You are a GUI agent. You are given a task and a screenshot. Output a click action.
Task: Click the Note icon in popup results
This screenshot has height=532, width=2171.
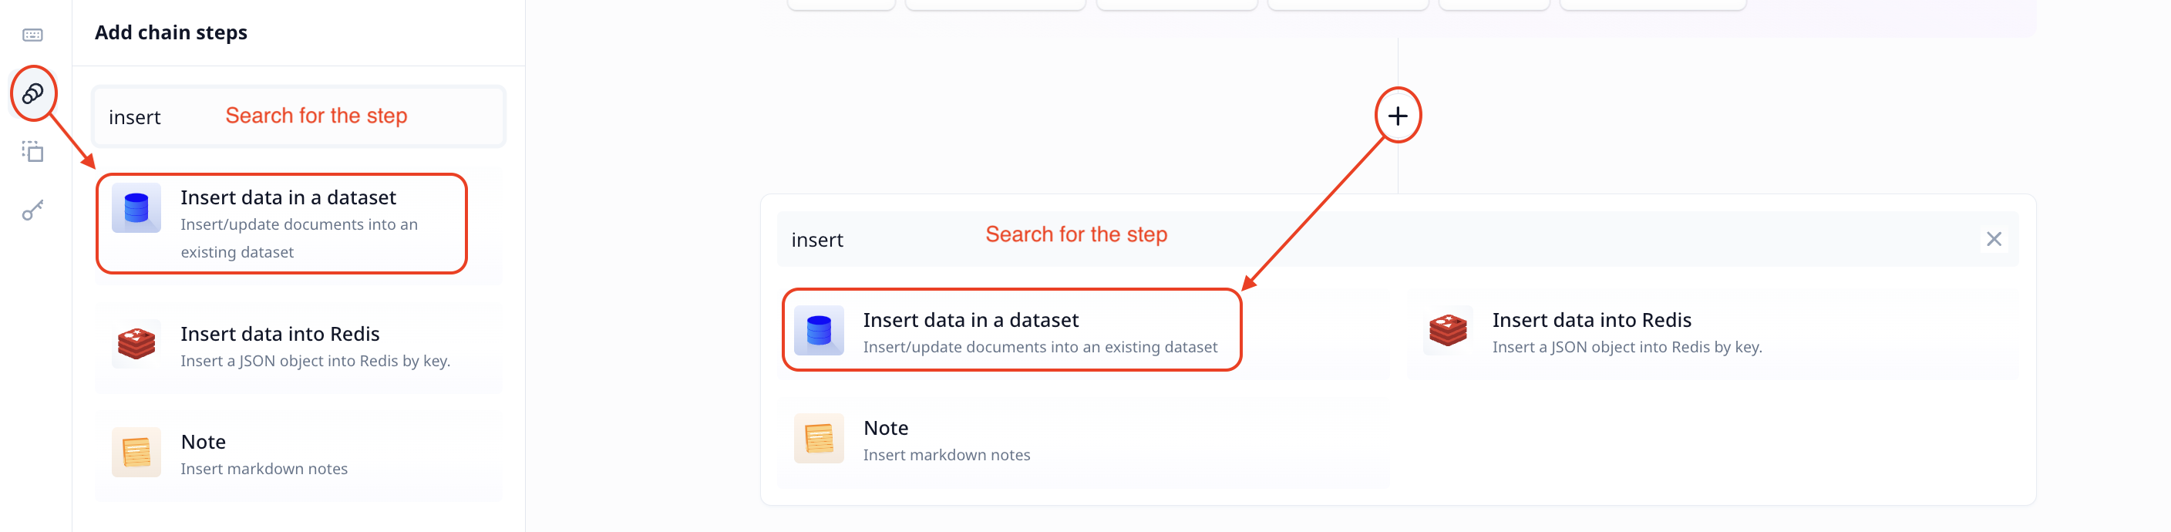[818, 439]
